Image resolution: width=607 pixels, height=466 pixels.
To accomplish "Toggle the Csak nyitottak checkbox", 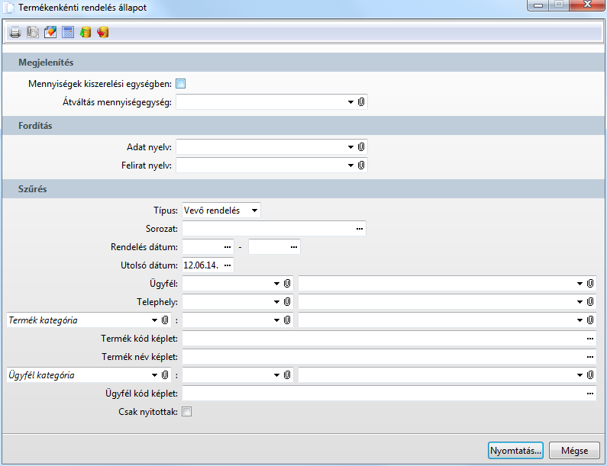I will (x=186, y=412).
